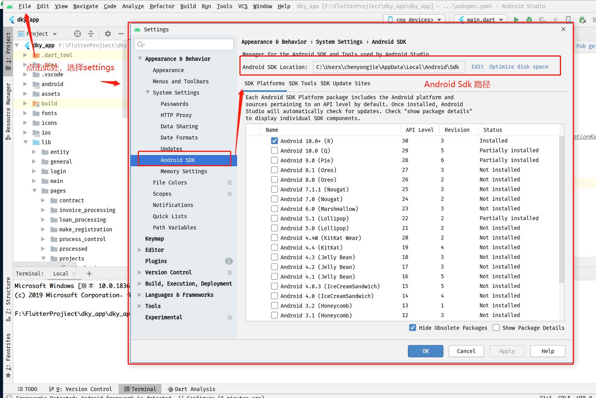Check Android 6.0 (Marshmallow) platform
Viewport: 596px width, 398px height.
[274, 208]
